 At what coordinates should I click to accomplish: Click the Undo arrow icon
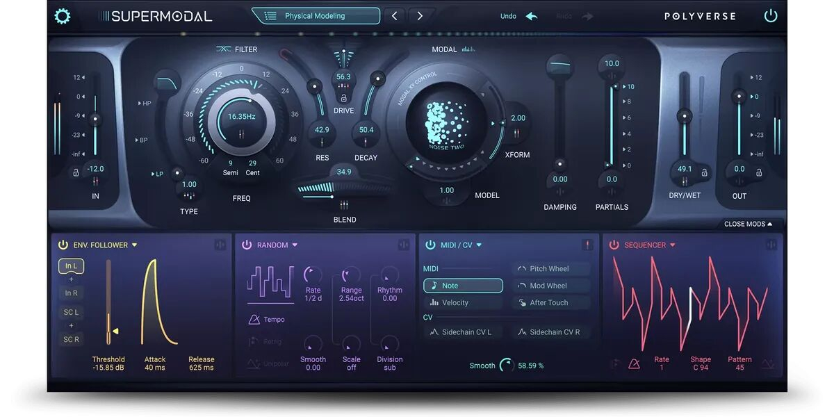tap(532, 16)
